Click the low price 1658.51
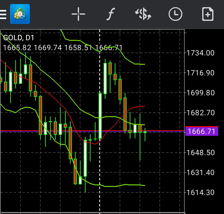 click(x=78, y=48)
